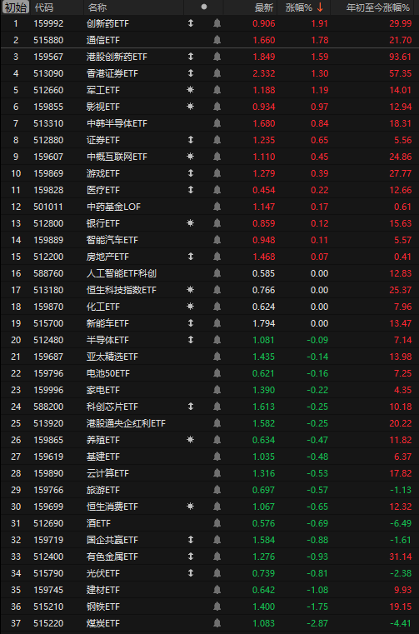Toggle the alert bell for 酒ETF
The image size is (419, 634).
pos(217,523)
